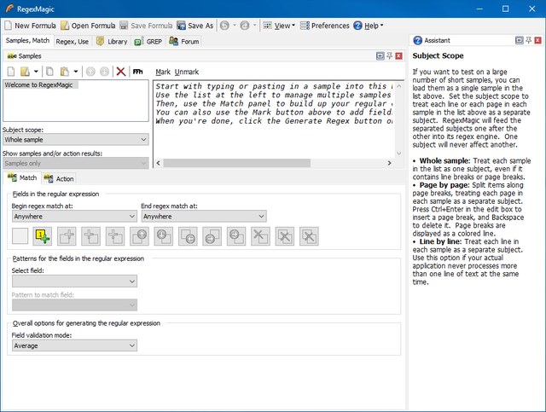Viewport: 546px width, 412px height.
Task: Click the yellow add field button
Action: tap(42, 236)
